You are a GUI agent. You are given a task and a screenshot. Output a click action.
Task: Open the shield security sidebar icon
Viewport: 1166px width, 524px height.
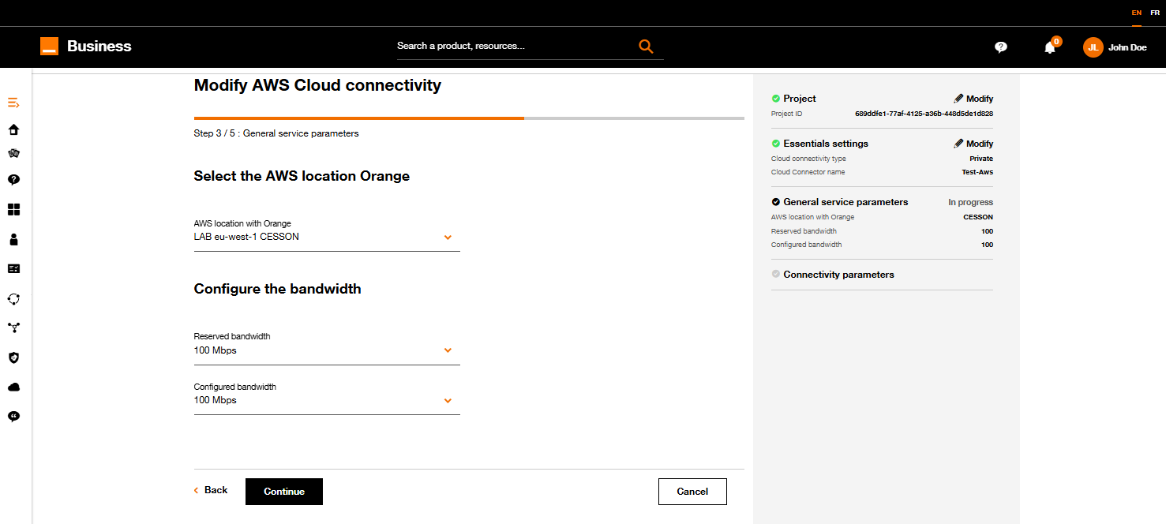pos(13,357)
